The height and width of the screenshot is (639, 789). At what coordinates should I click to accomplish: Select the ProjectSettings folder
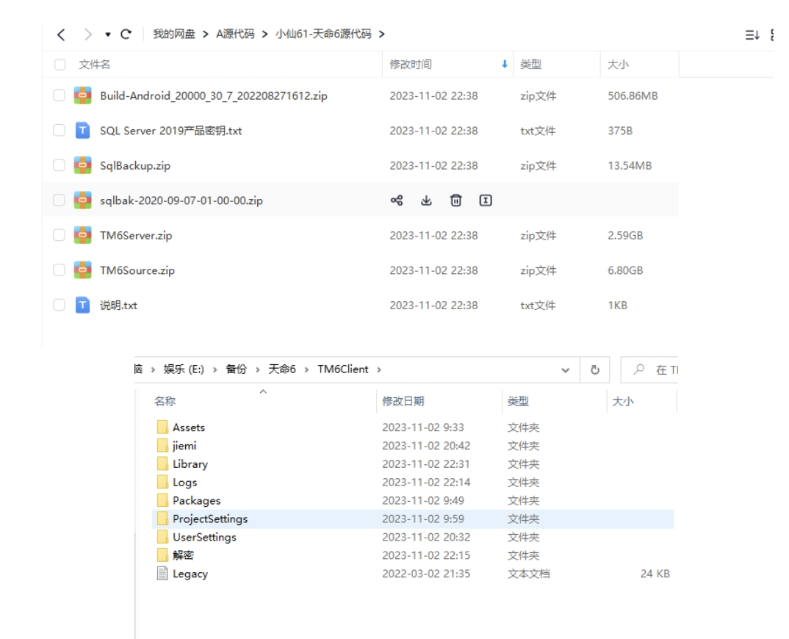(413, 519)
